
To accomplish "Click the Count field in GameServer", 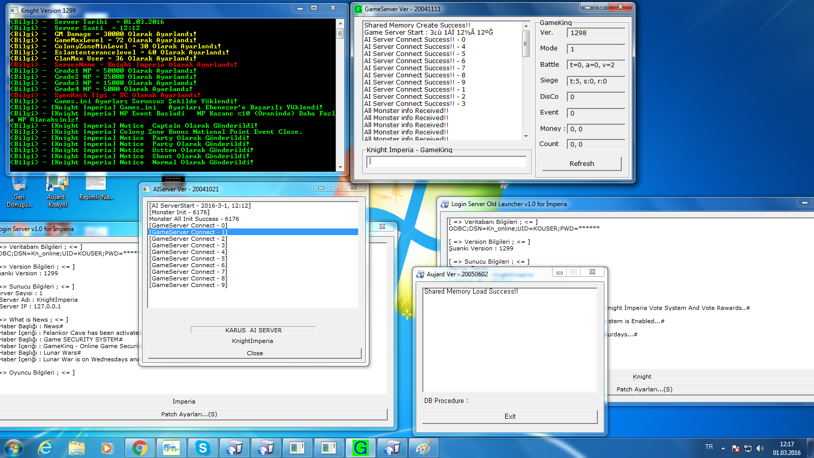I will click(596, 144).
